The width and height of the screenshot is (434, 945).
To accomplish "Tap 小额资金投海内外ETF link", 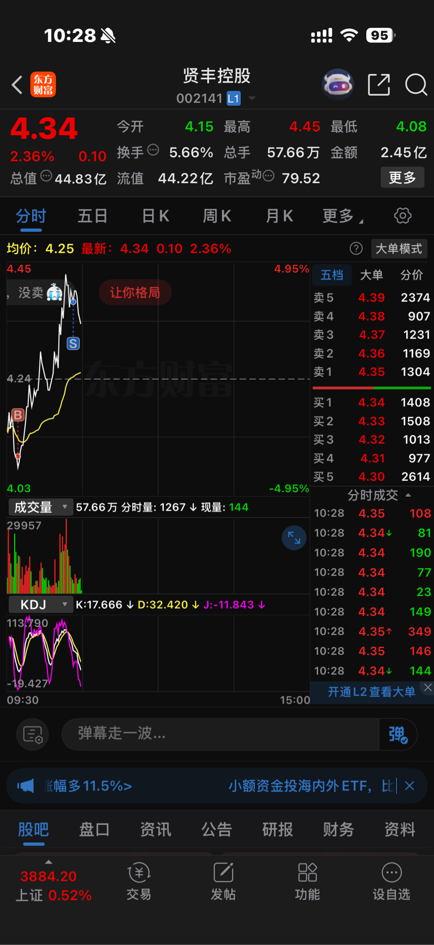I will (x=311, y=785).
